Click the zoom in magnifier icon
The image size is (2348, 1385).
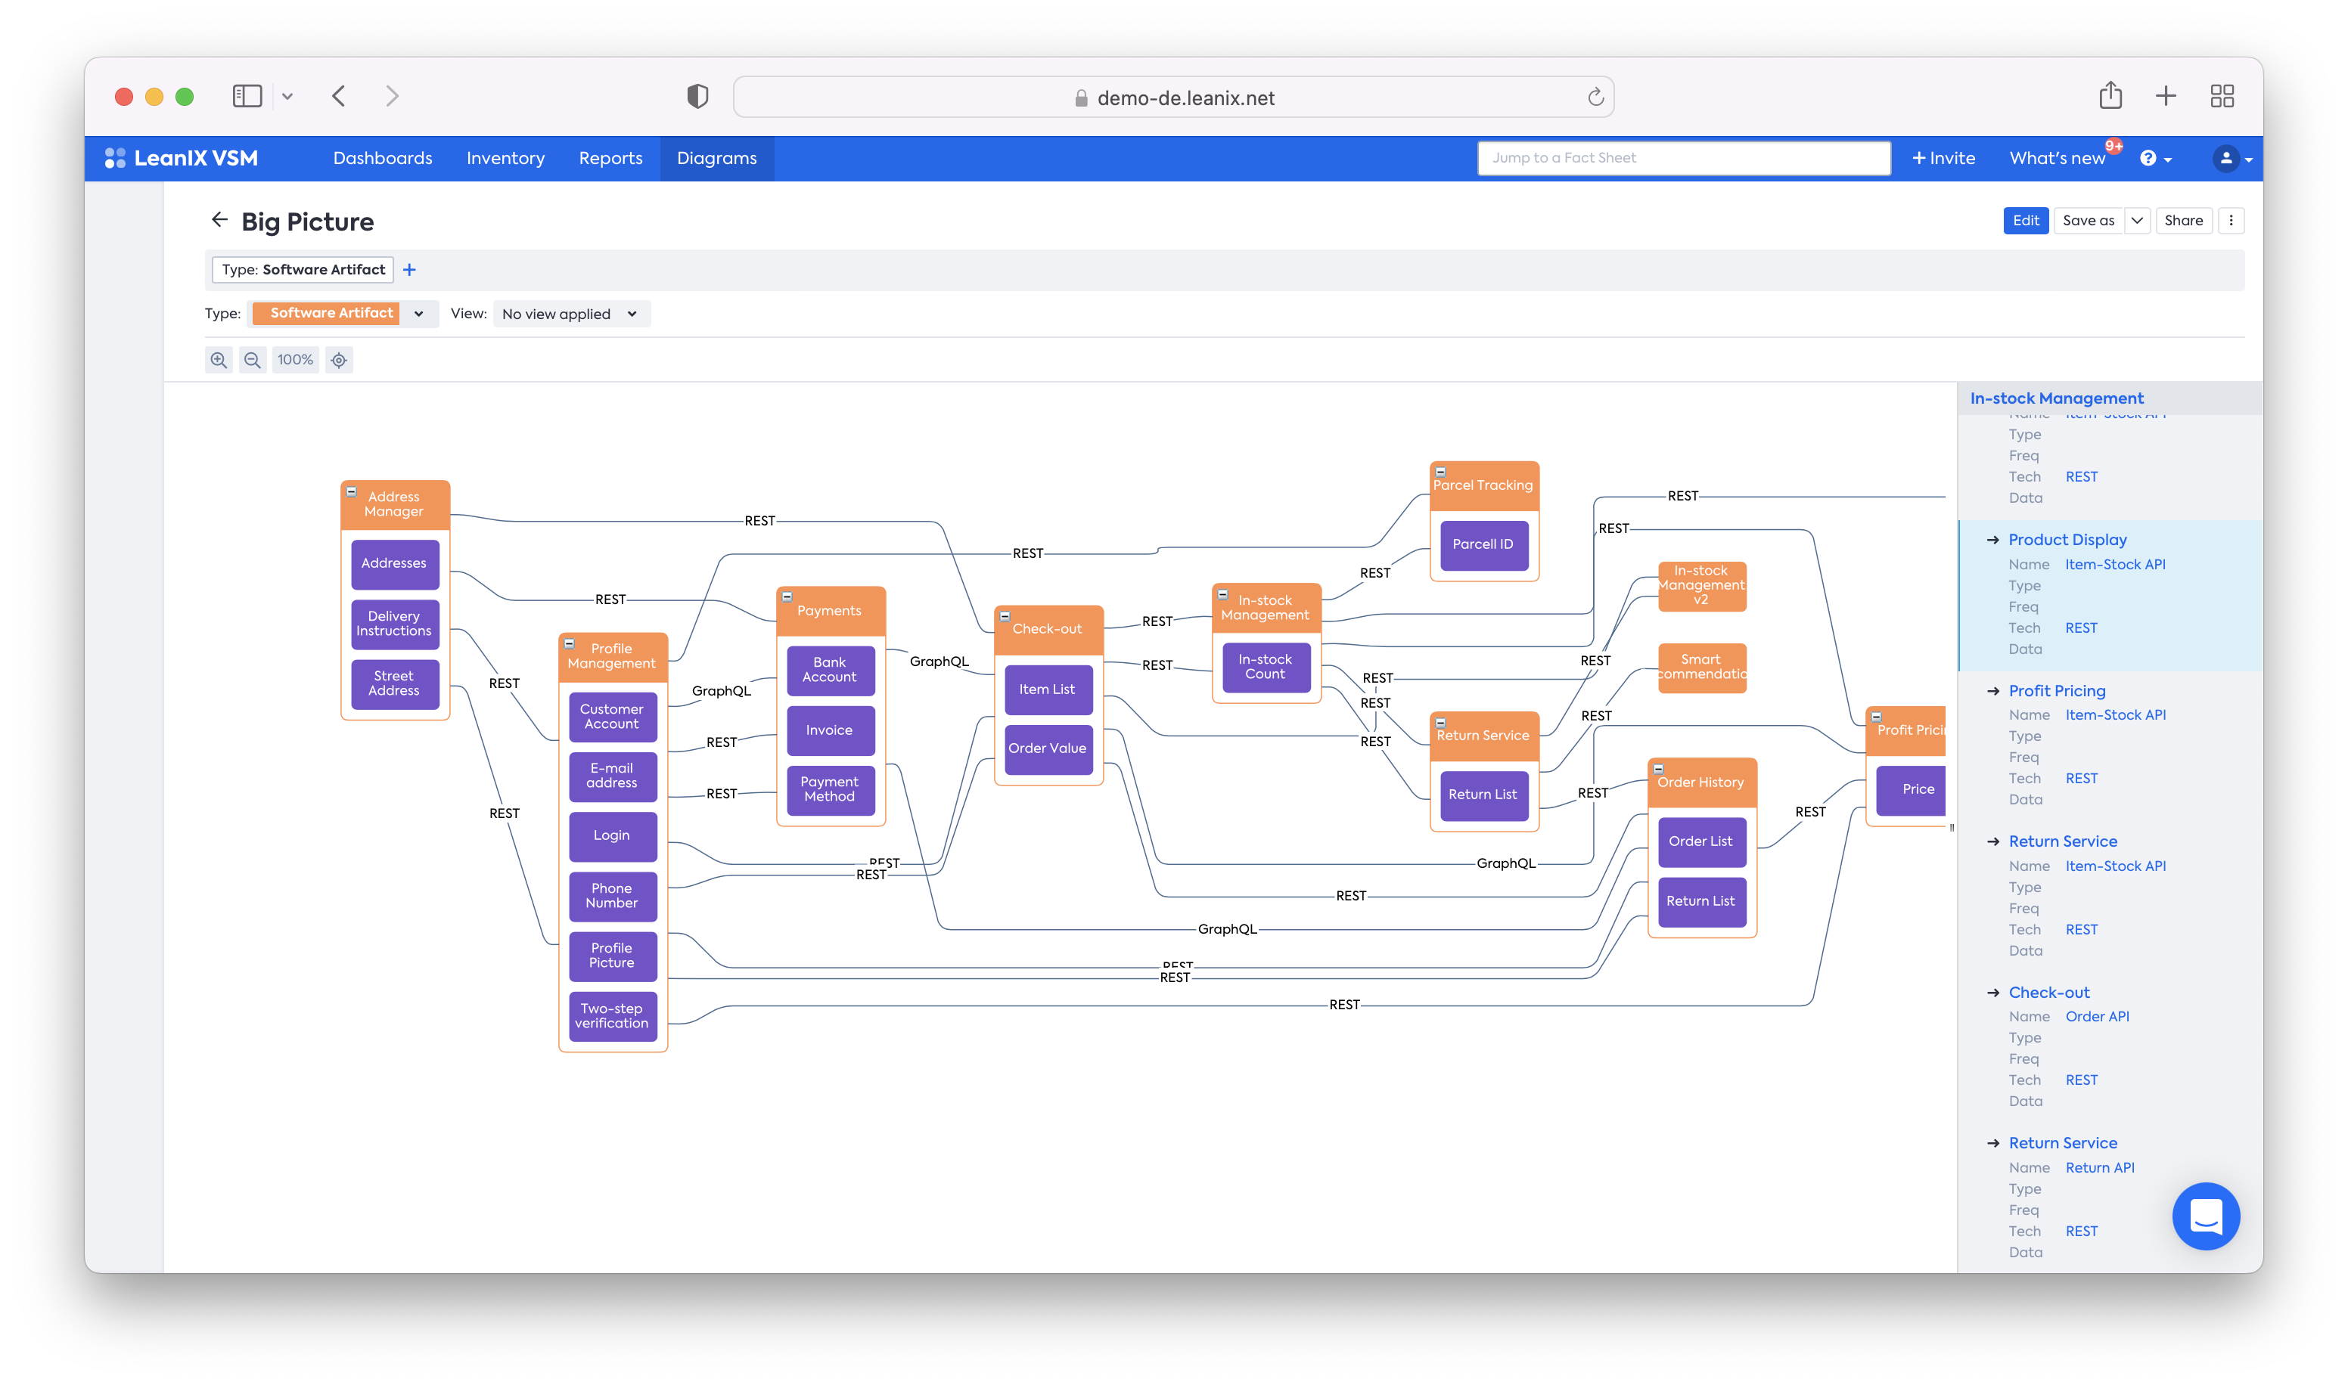(x=219, y=361)
